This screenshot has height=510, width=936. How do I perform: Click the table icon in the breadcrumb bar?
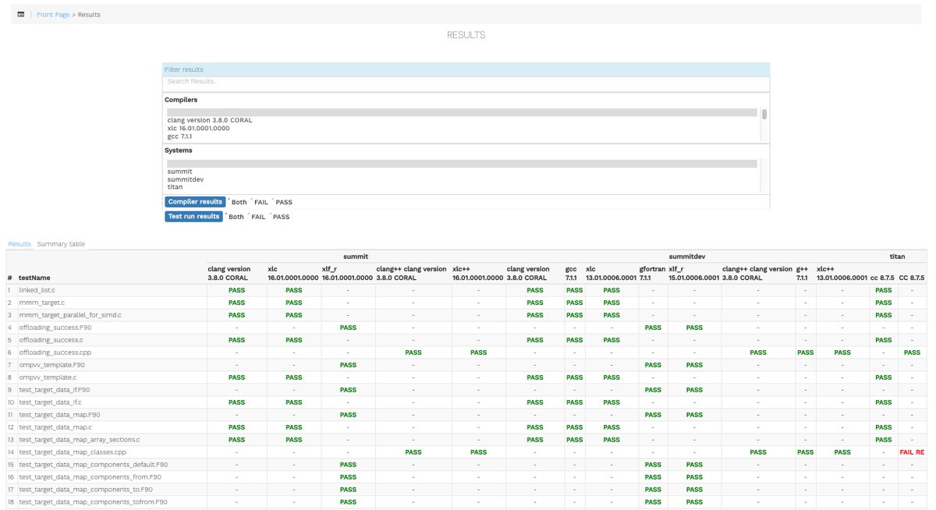click(20, 15)
